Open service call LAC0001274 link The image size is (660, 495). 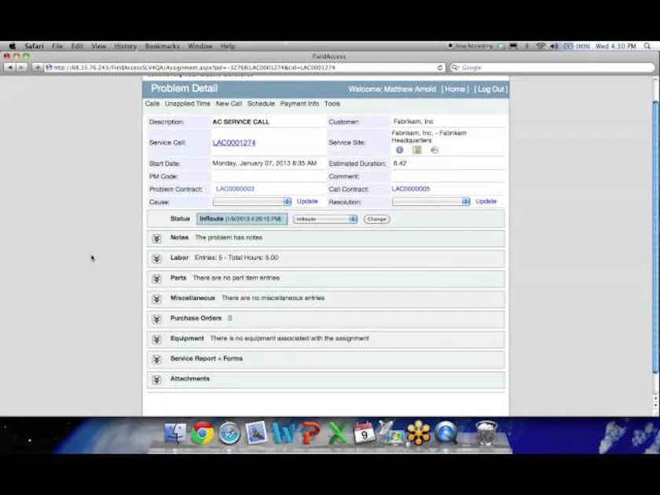(x=234, y=143)
